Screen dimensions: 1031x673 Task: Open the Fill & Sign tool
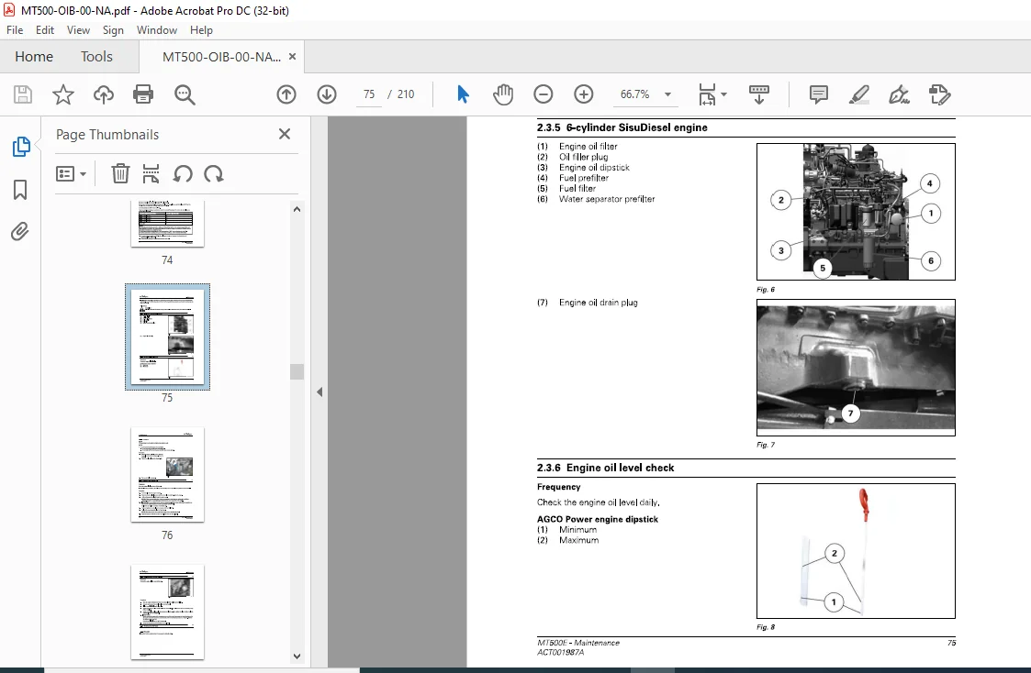(899, 94)
